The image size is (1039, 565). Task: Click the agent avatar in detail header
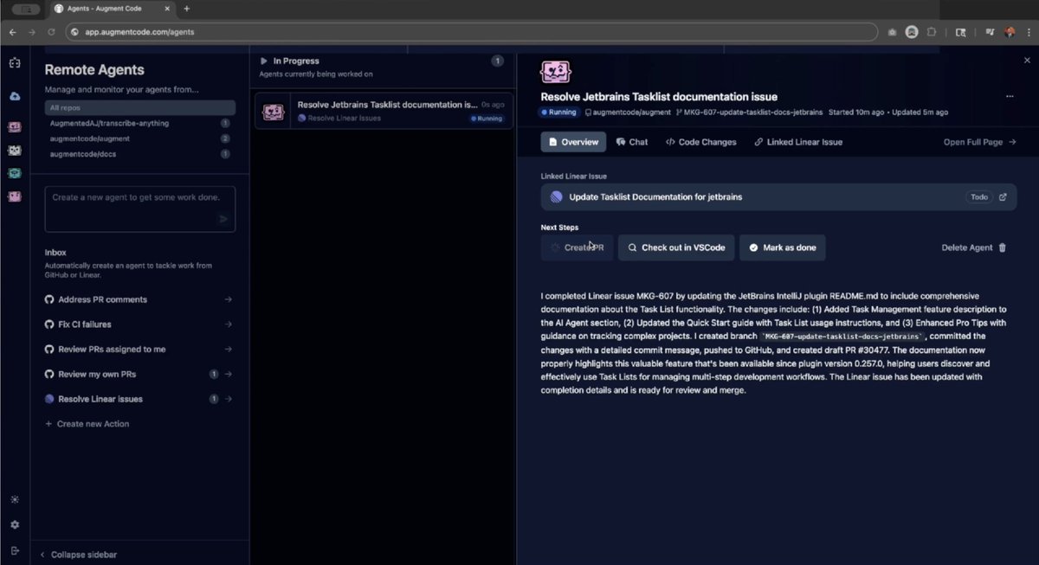(x=556, y=72)
